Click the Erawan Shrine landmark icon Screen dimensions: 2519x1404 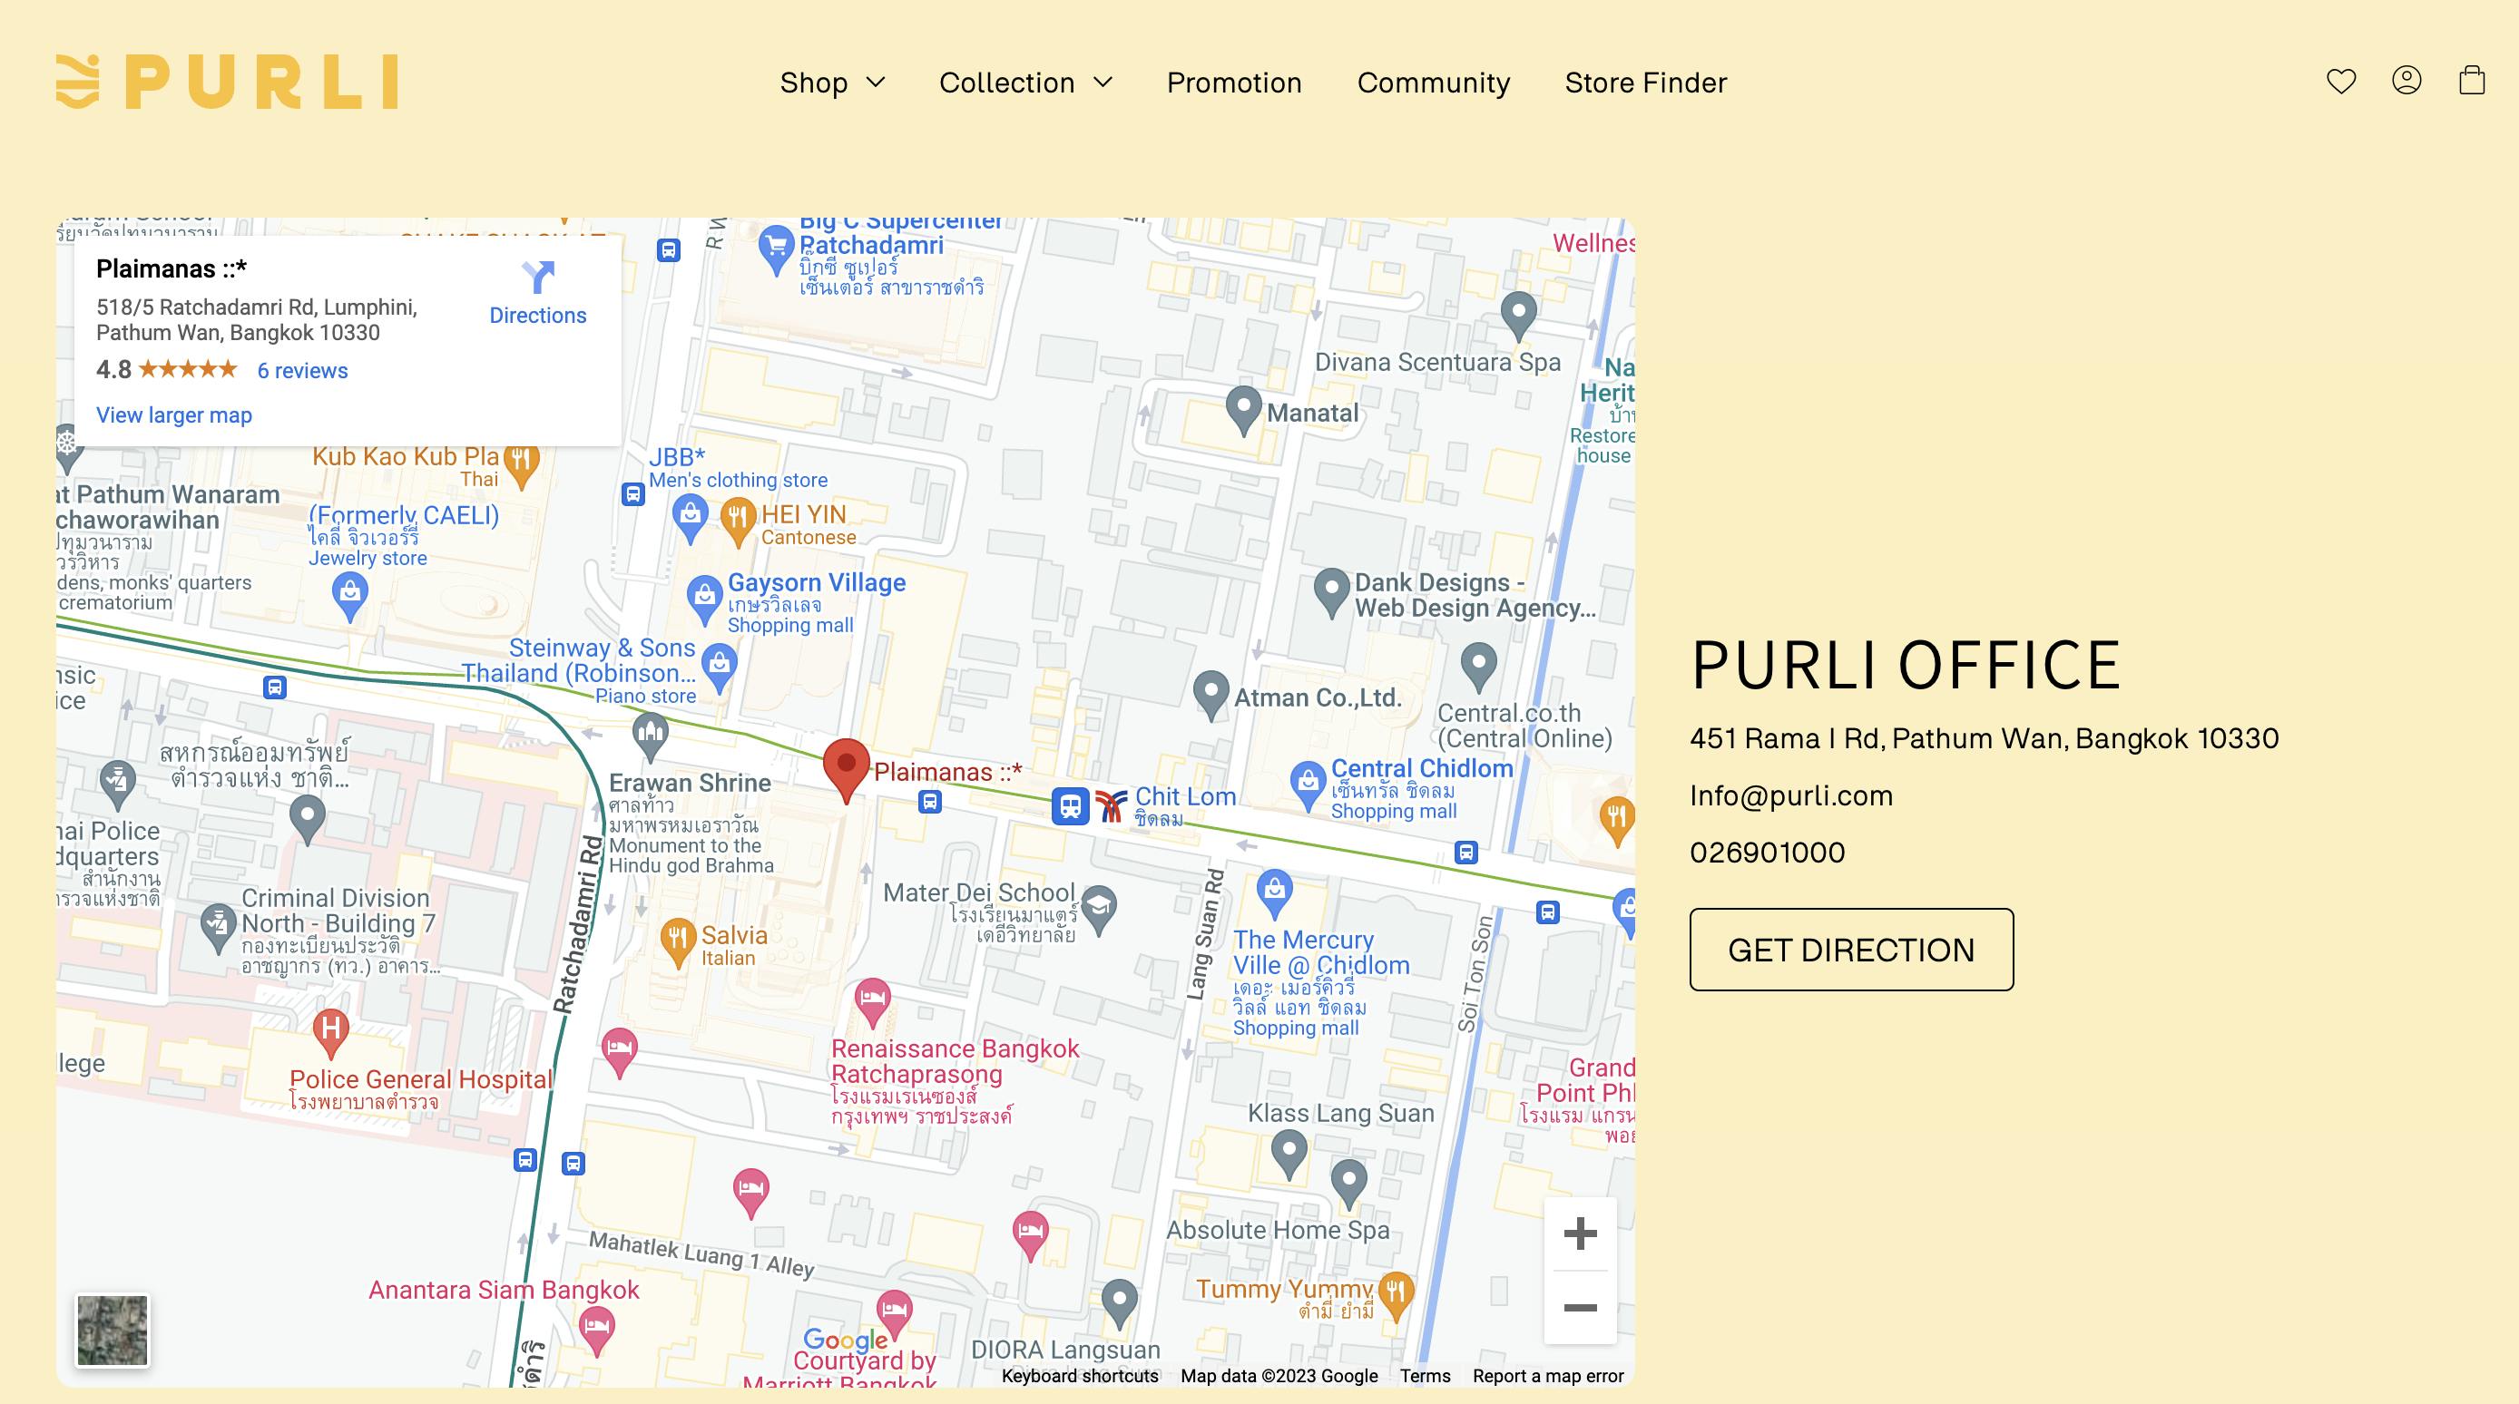651,733
